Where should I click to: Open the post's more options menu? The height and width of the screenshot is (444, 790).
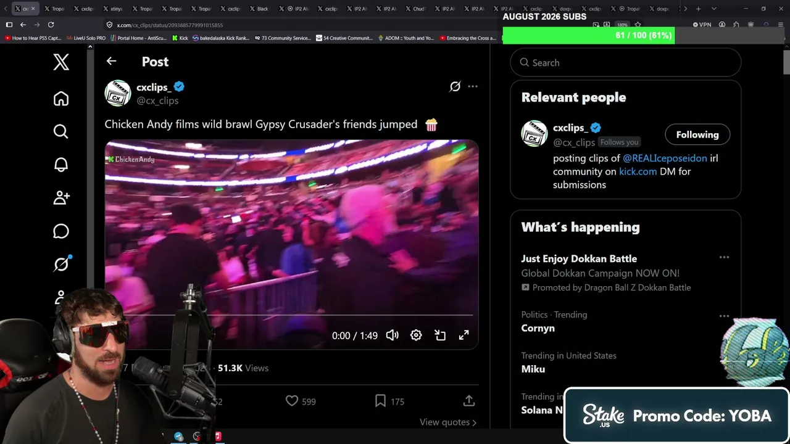coord(473,86)
